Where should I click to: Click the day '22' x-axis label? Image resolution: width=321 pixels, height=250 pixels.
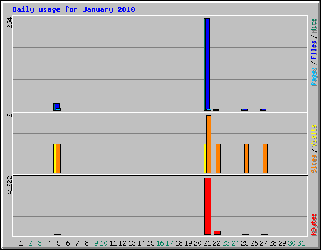tap(216, 243)
